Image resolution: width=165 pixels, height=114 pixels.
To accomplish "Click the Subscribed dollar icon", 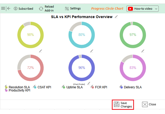I will click(x=16, y=9).
